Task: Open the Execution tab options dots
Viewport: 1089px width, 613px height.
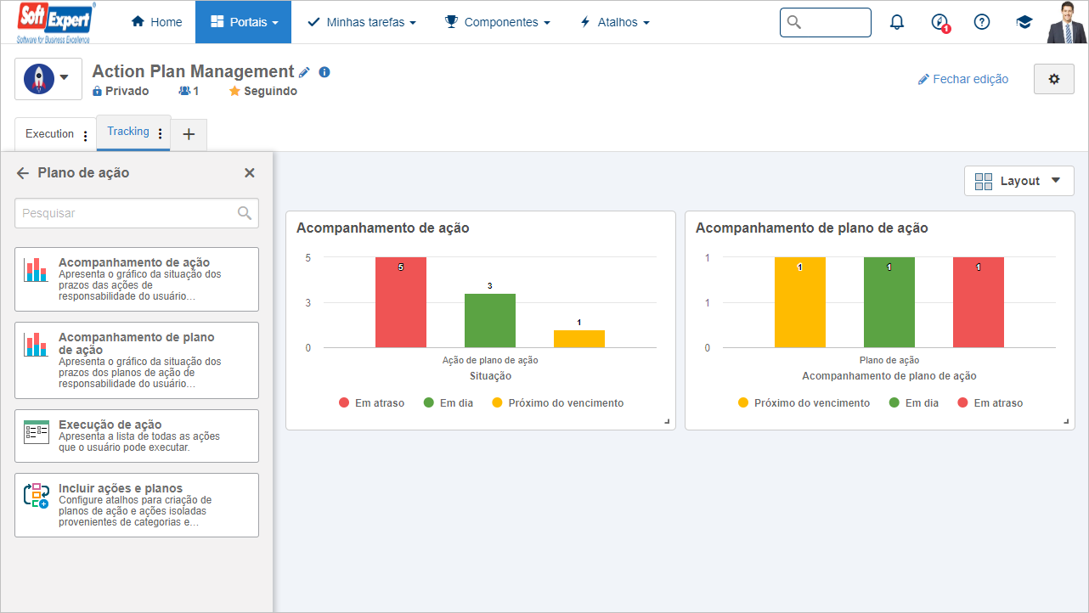Action: pos(85,135)
